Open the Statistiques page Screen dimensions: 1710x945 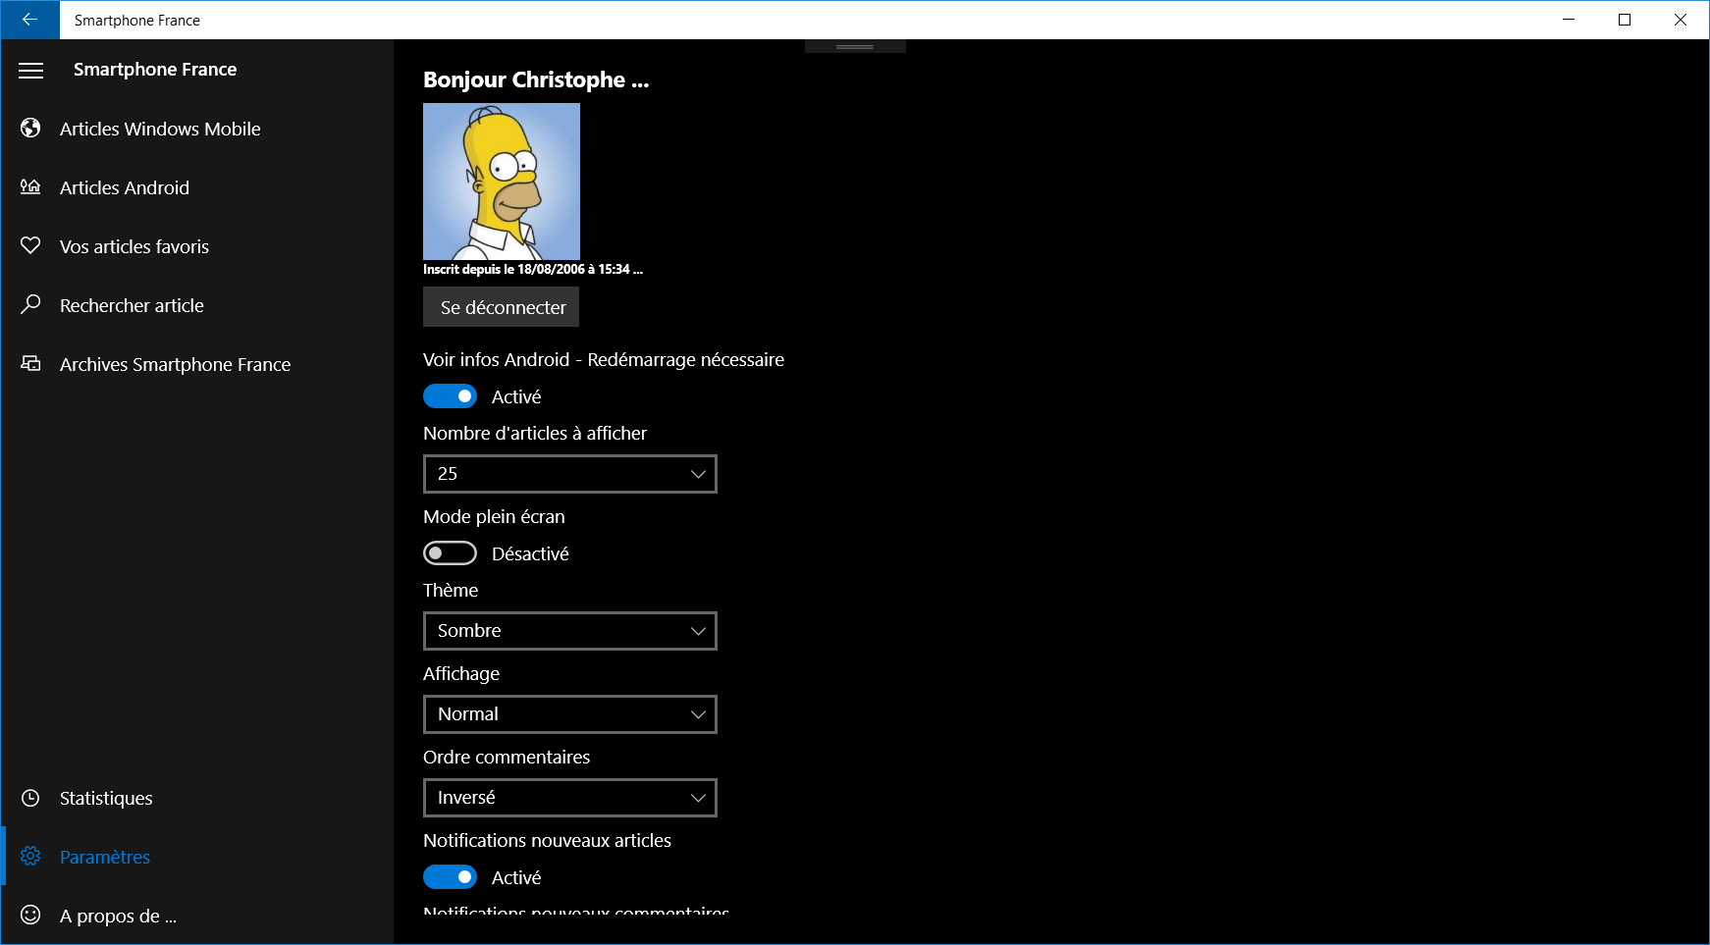point(197,798)
